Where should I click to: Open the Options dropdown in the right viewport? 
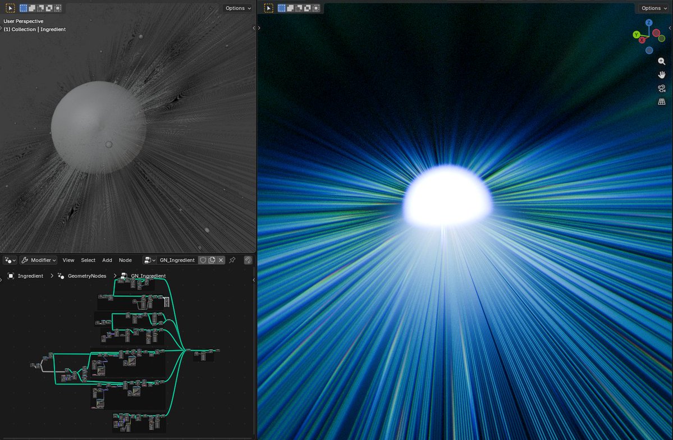click(652, 8)
